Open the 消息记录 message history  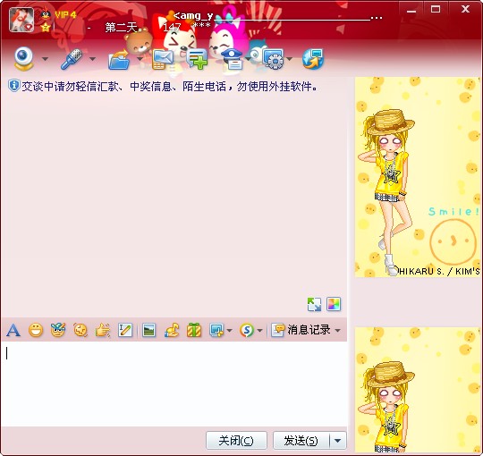click(301, 330)
